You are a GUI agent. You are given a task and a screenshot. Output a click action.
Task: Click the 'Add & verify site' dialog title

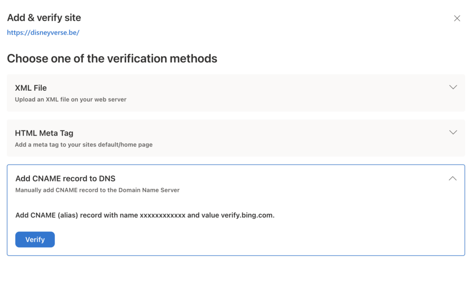click(x=44, y=18)
